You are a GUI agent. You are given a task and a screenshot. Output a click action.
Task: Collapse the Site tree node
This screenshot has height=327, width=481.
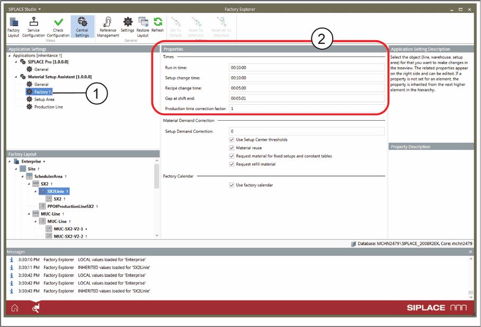[16, 169]
